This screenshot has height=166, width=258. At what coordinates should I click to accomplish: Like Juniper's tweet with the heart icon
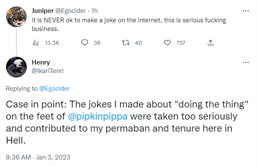coord(167,43)
